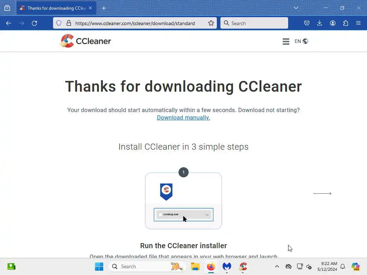
Task: Click the forward navigation arrow
Action: [x=22, y=23]
